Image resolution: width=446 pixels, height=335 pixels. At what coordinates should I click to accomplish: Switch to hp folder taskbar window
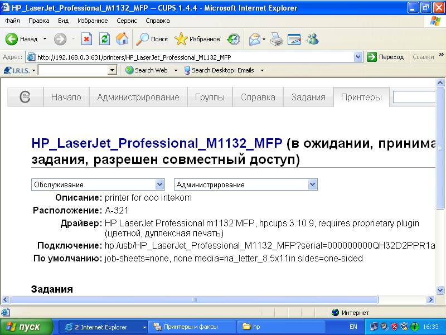coord(281,327)
